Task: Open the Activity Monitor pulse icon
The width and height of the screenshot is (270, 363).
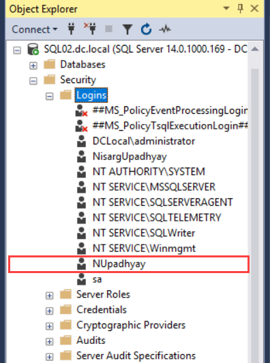Action: pyautogui.click(x=165, y=29)
